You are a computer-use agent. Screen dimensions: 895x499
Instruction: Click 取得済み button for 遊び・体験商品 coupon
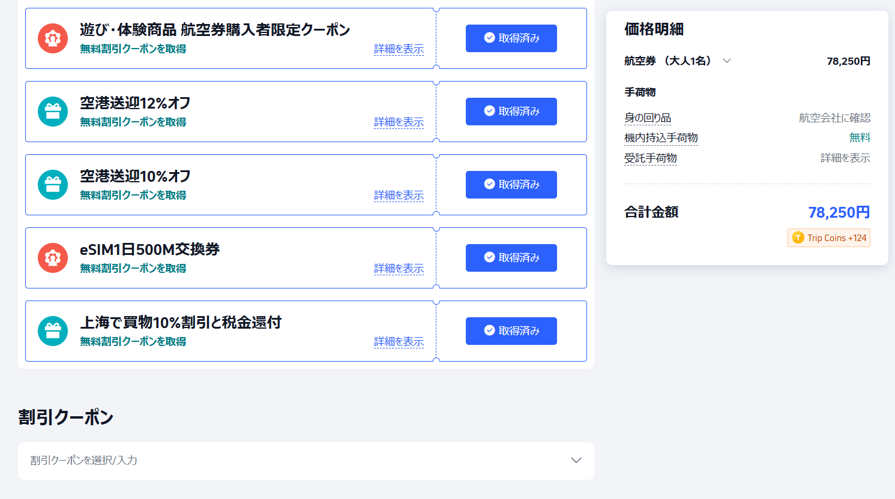(x=511, y=38)
